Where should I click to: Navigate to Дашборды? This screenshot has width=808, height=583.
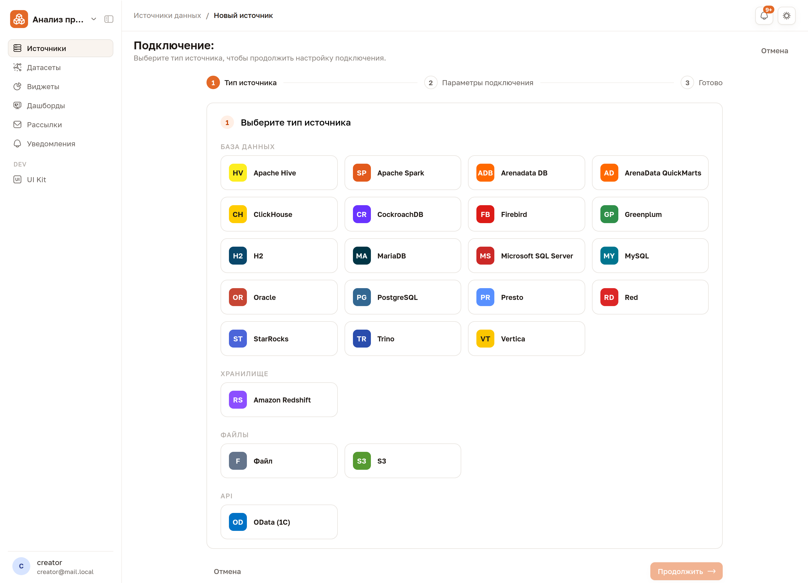click(61, 105)
